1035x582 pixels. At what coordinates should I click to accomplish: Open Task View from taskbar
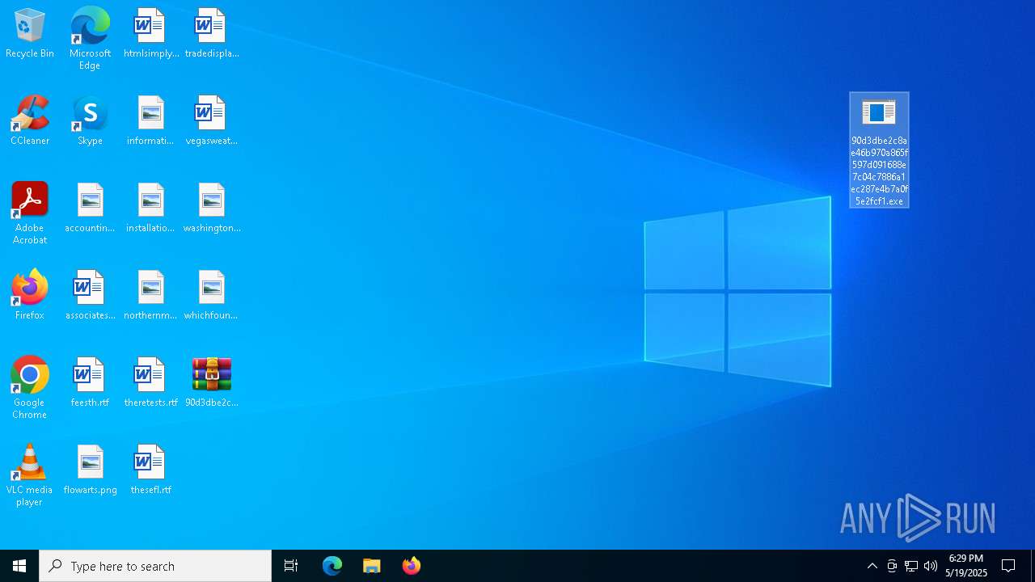coord(291,566)
